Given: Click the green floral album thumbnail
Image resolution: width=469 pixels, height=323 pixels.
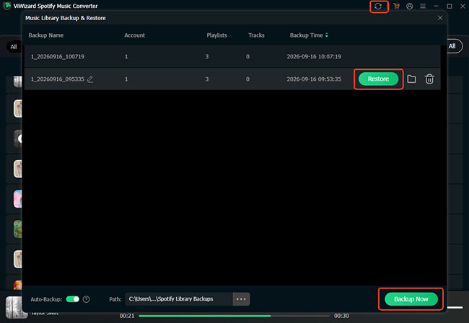Looking at the screenshot, I should (18, 229).
